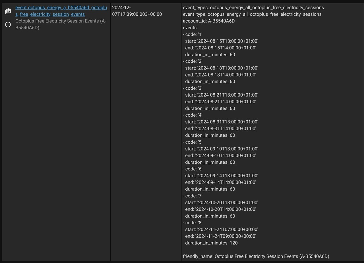
Task: Open the event.octopus_energy free electricity session events link
Action: pos(61,11)
